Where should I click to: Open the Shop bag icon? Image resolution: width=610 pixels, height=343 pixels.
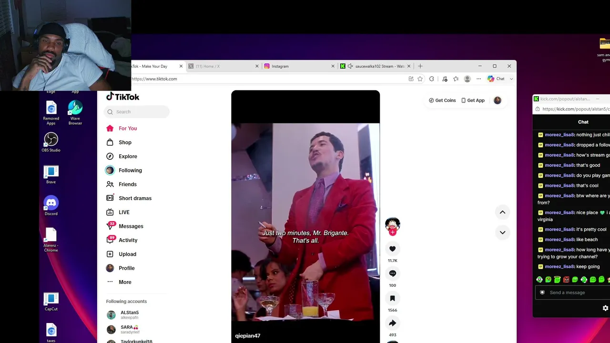(x=110, y=142)
